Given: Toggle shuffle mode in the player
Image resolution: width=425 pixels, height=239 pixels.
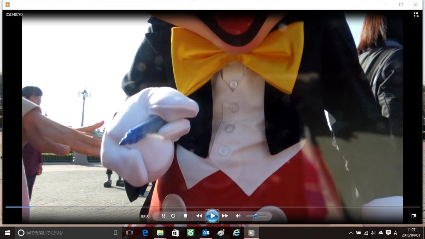Looking at the screenshot, I should (x=163, y=216).
